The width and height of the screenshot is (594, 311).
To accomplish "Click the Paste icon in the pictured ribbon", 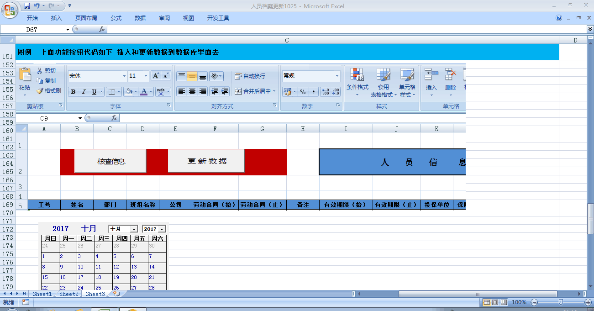I will point(25,75).
